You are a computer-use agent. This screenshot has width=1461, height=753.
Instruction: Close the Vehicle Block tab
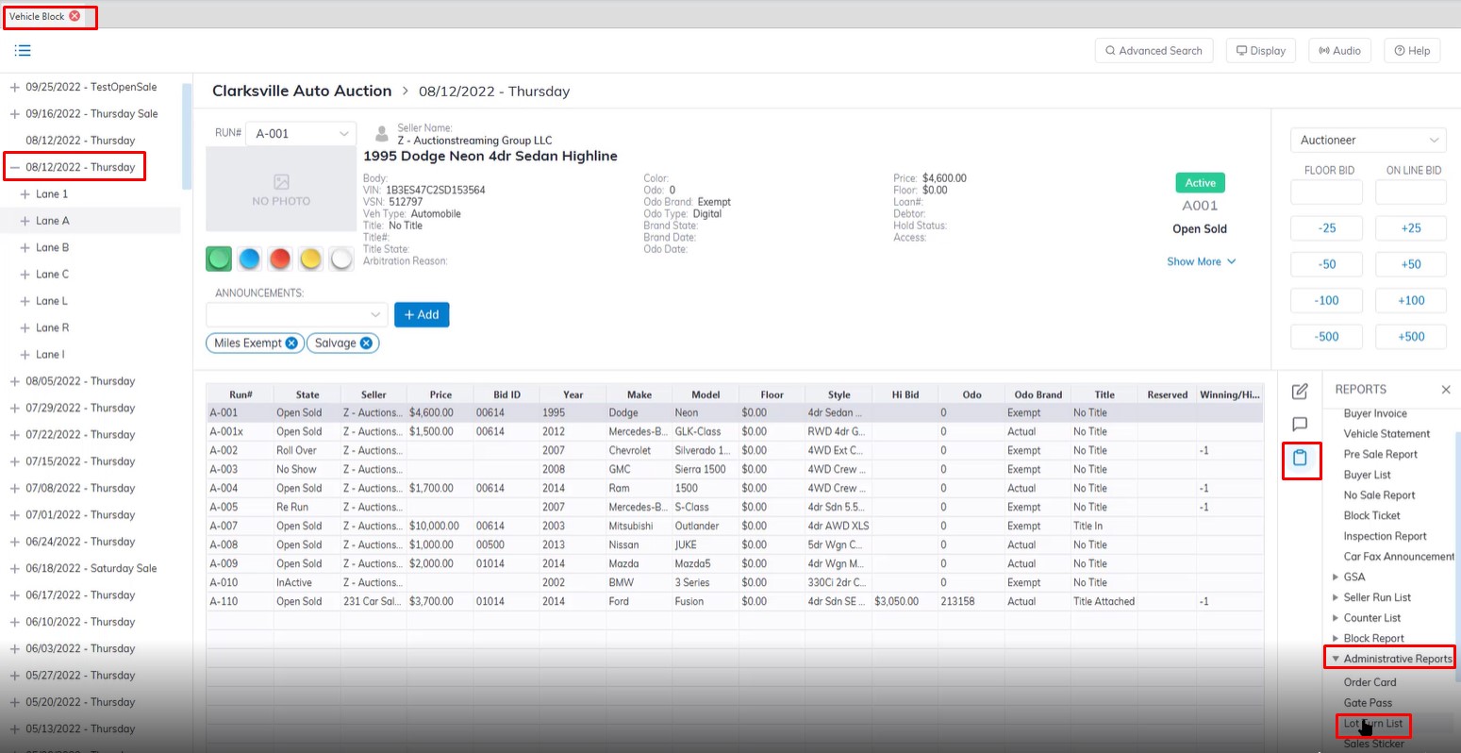pos(75,16)
